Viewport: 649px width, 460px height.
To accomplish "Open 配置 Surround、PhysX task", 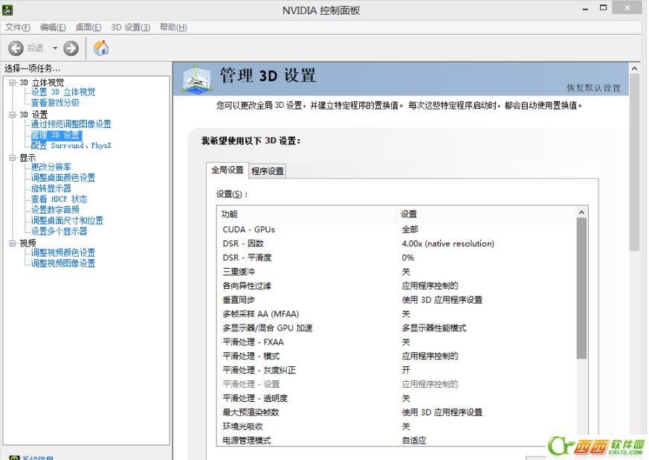I will point(71,145).
